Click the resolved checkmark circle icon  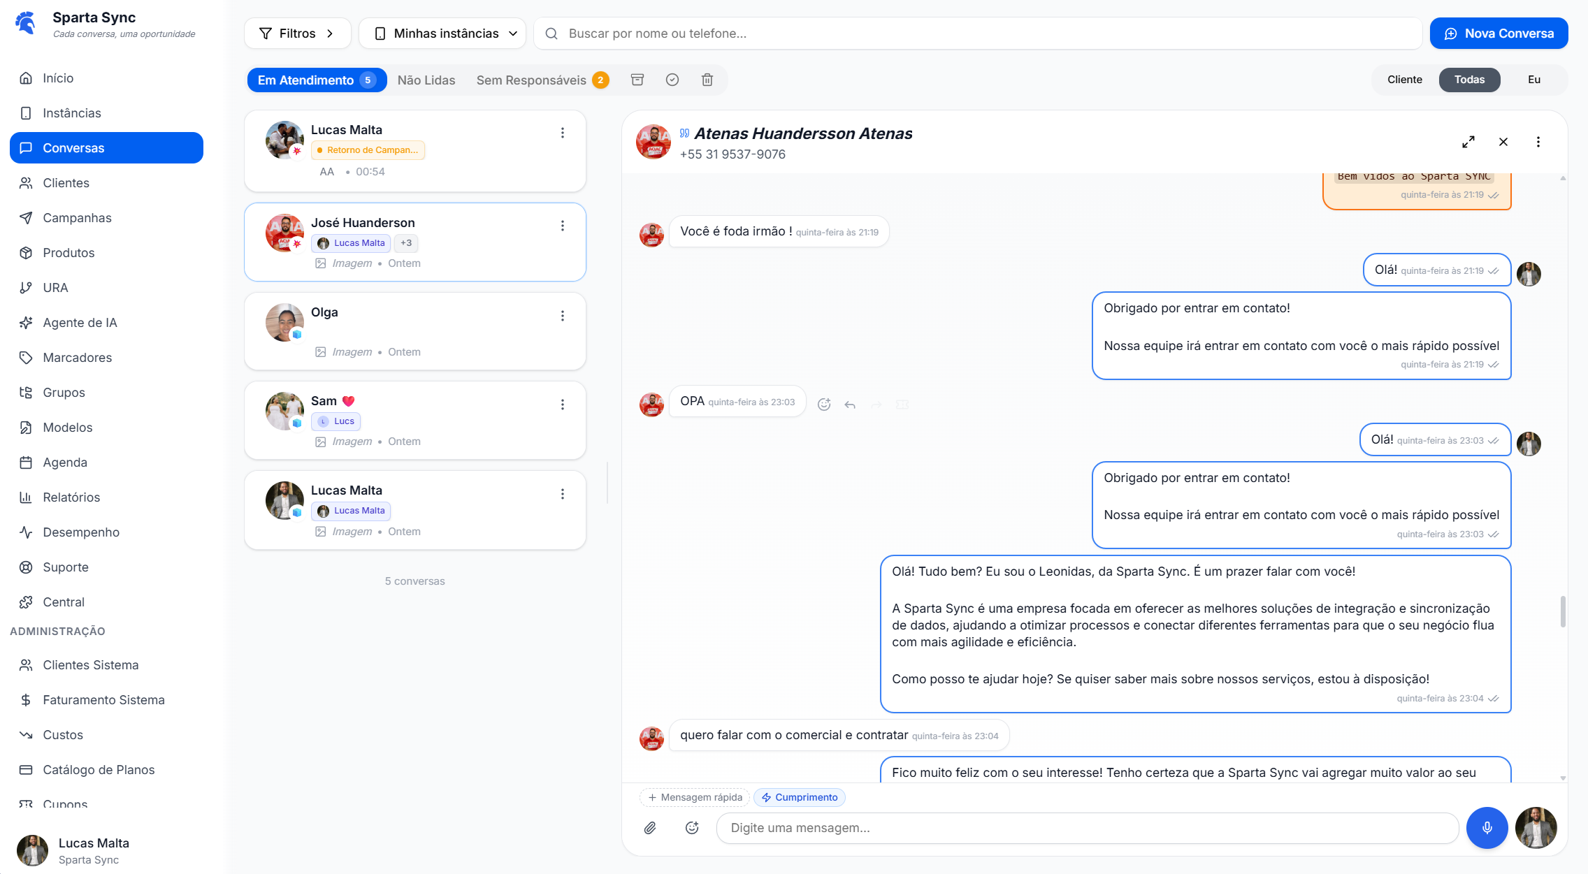(x=672, y=80)
